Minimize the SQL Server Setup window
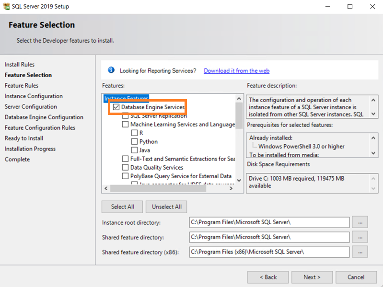This screenshot has width=383, height=287. 328,6
